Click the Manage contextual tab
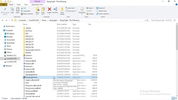The image size is (178, 100). [x=38, y=1]
